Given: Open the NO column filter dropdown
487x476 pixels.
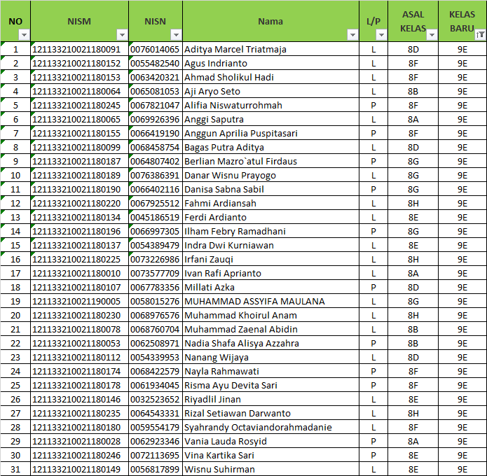Looking at the screenshot, I should point(24,35).
